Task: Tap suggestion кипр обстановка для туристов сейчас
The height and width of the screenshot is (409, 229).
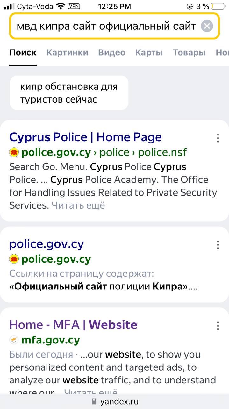Action: point(69,93)
